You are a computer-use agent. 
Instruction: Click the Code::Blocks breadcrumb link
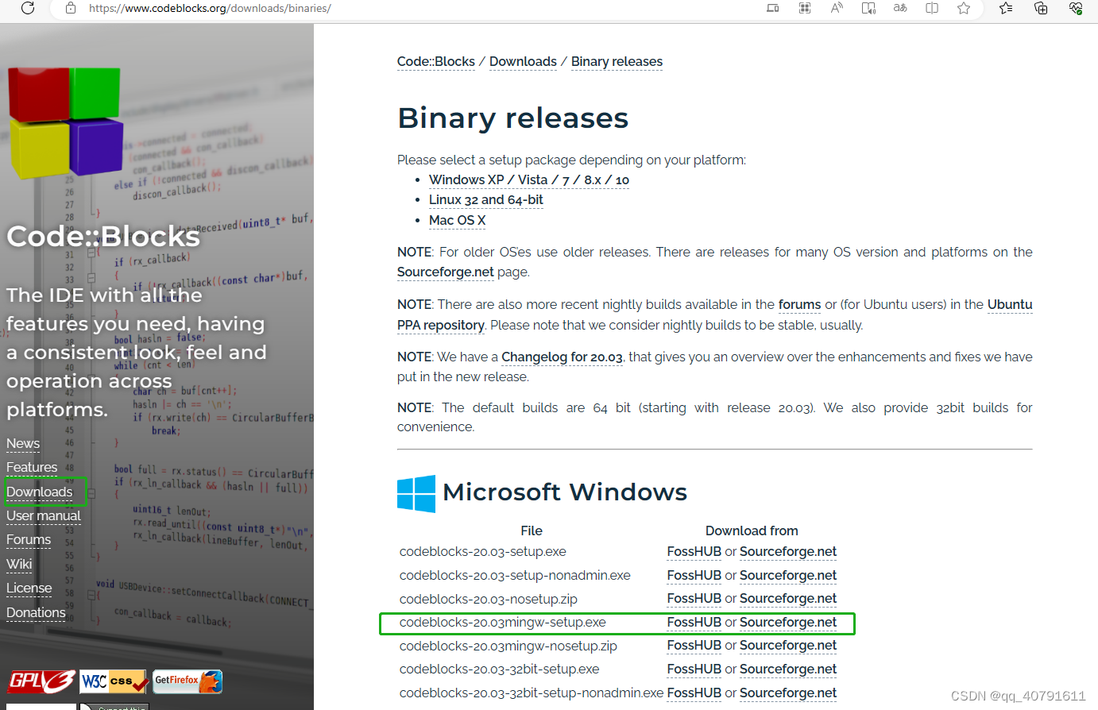click(x=436, y=61)
